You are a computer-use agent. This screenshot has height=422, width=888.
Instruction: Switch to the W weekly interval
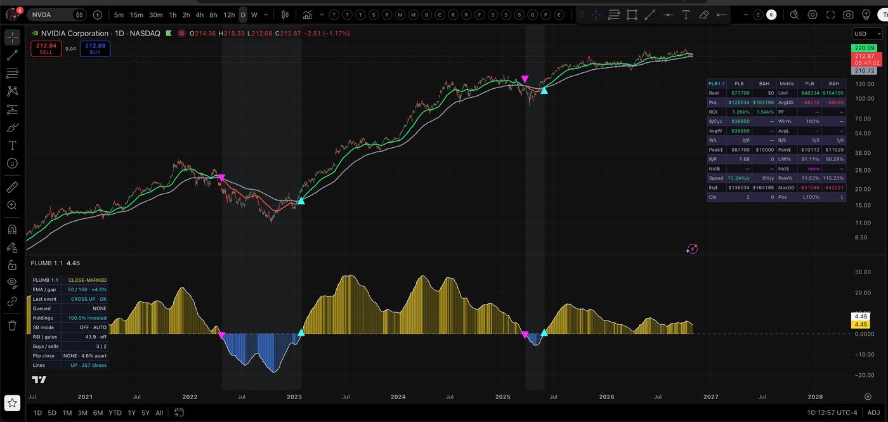(254, 15)
